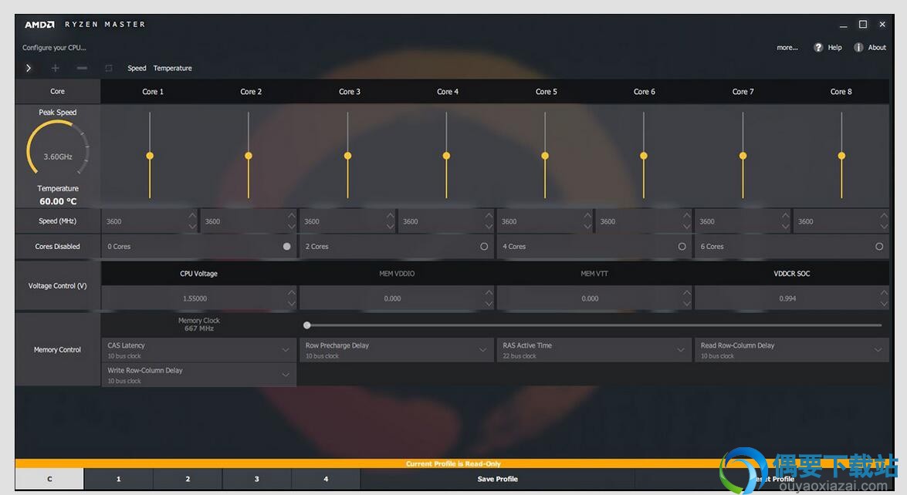
Task: Click Memory Clock slider handle
Action: [307, 325]
